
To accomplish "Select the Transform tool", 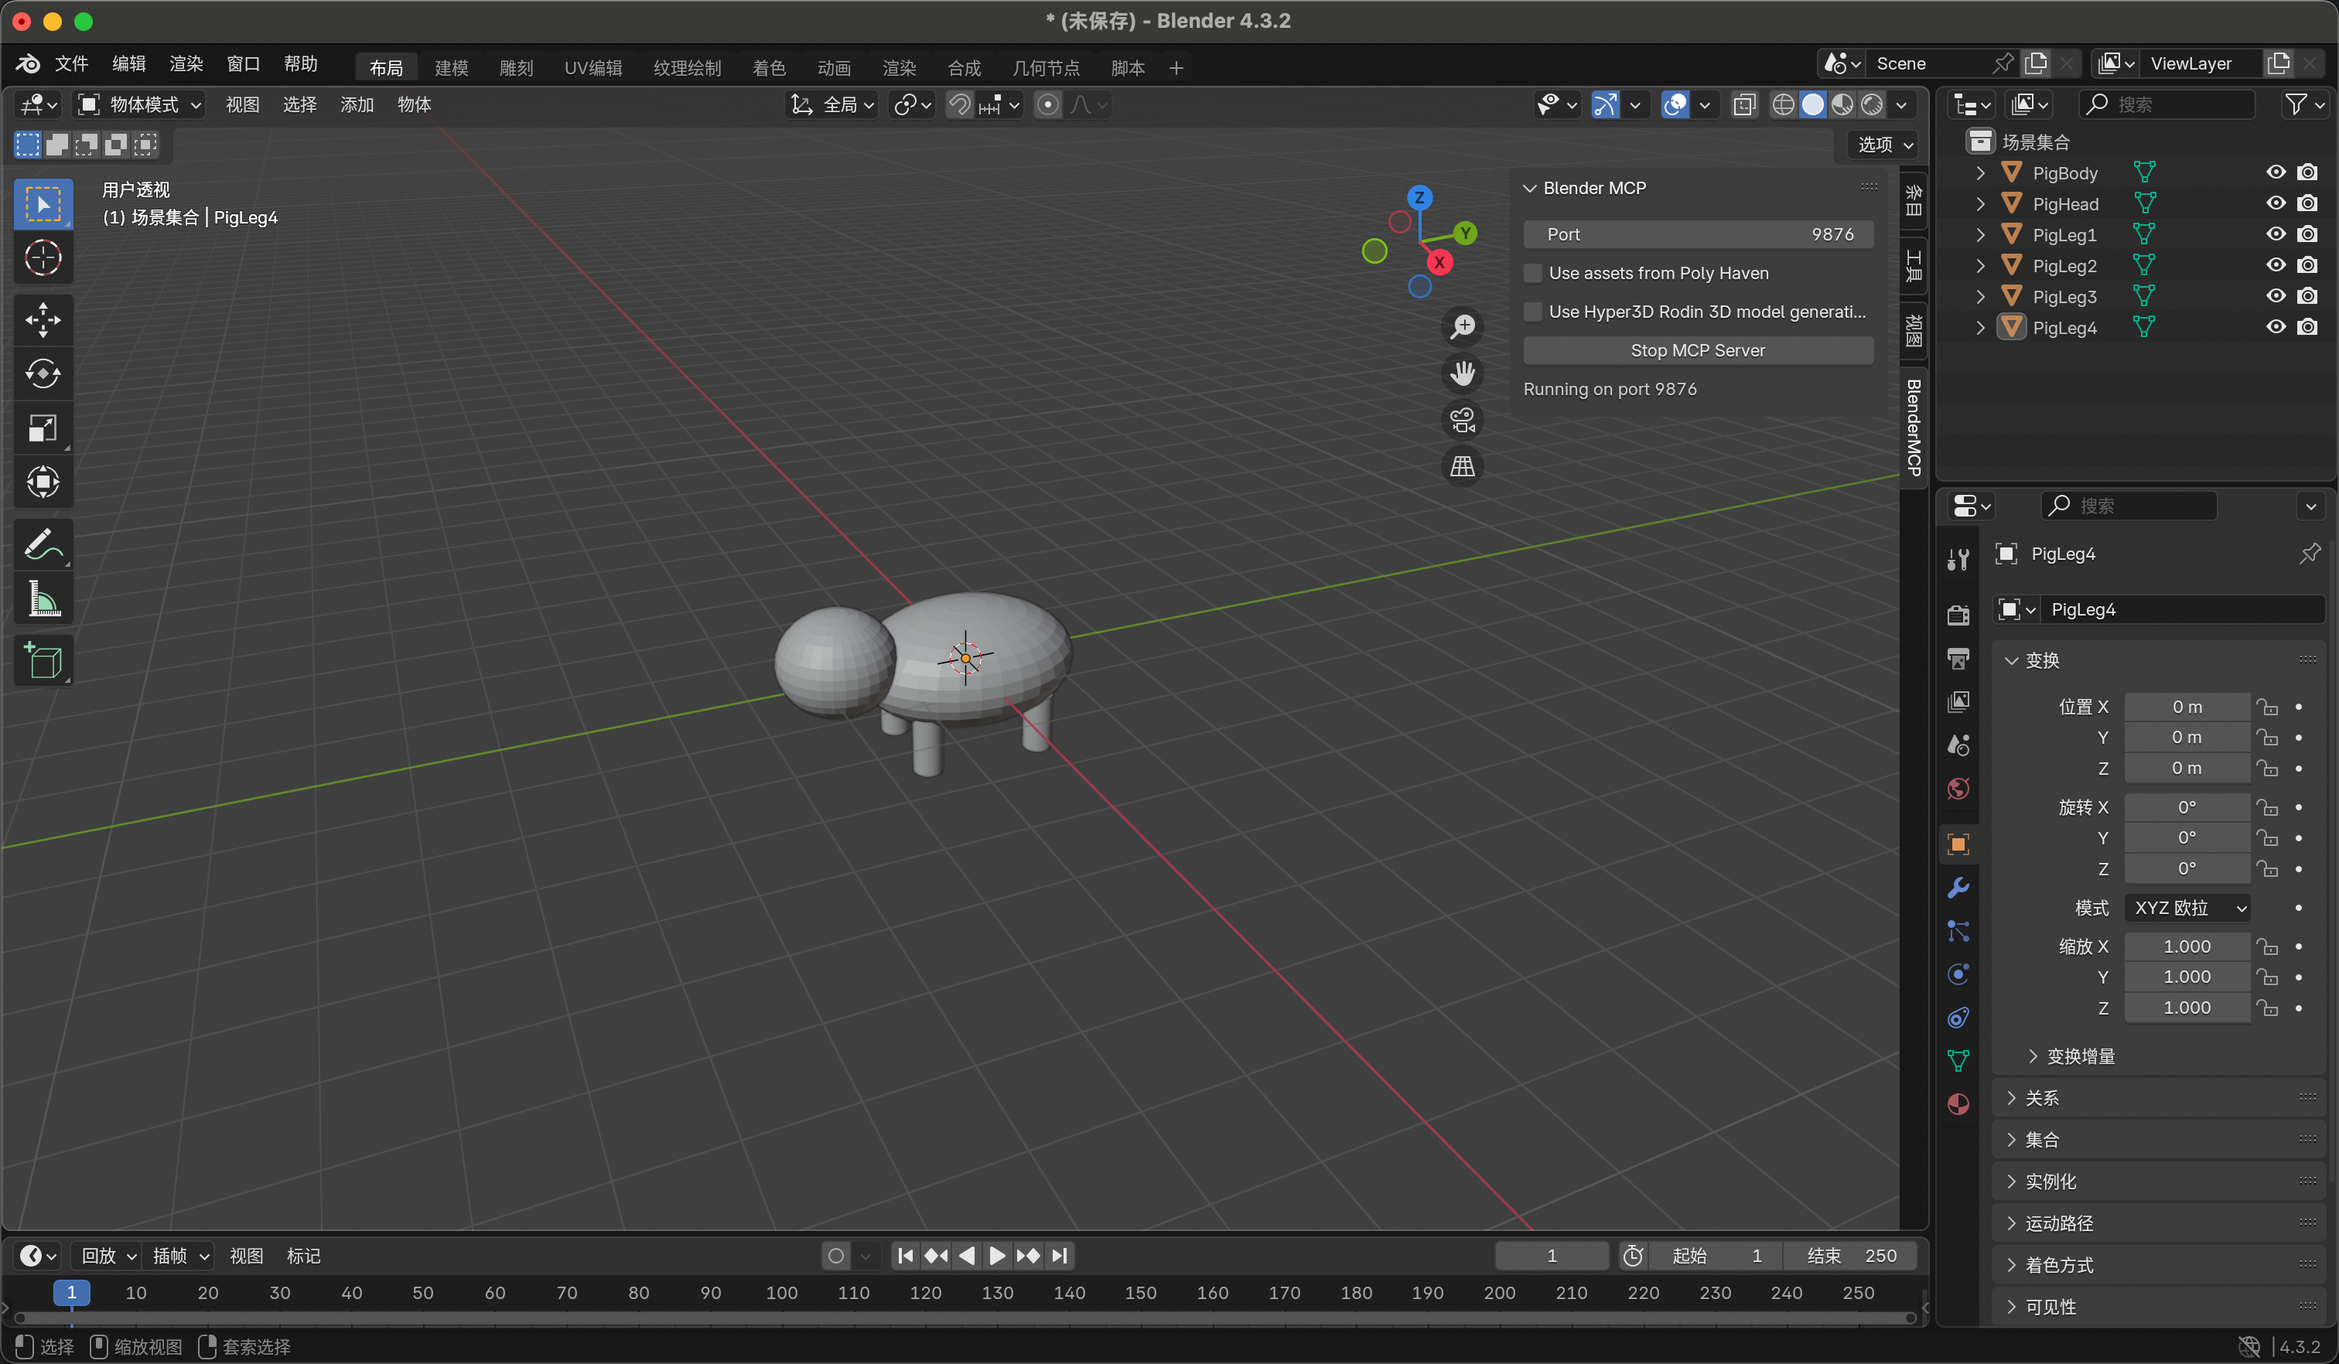I will pyautogui.click(x=43, y=482).
